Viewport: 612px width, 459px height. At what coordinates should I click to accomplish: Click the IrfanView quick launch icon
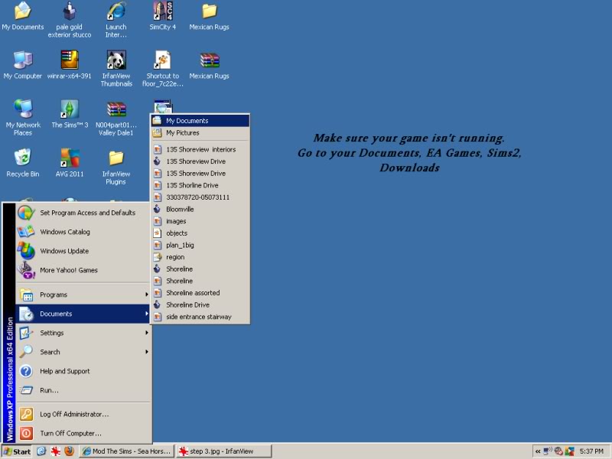(x=55, y=451)
